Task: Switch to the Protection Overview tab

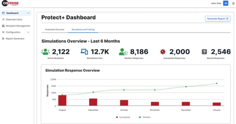Action: (x=55, y=30)
